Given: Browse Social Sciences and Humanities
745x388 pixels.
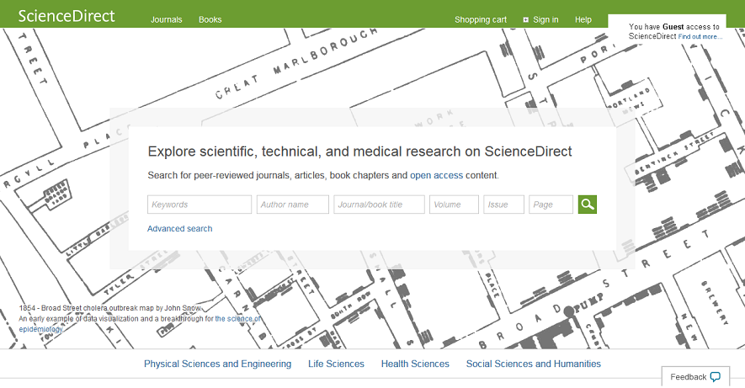Looking at the screenshot, I should click(533, 364).
